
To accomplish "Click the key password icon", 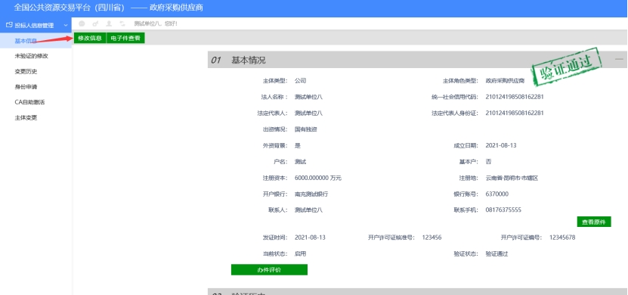I will pyautogui.click(x=95, y=23).
